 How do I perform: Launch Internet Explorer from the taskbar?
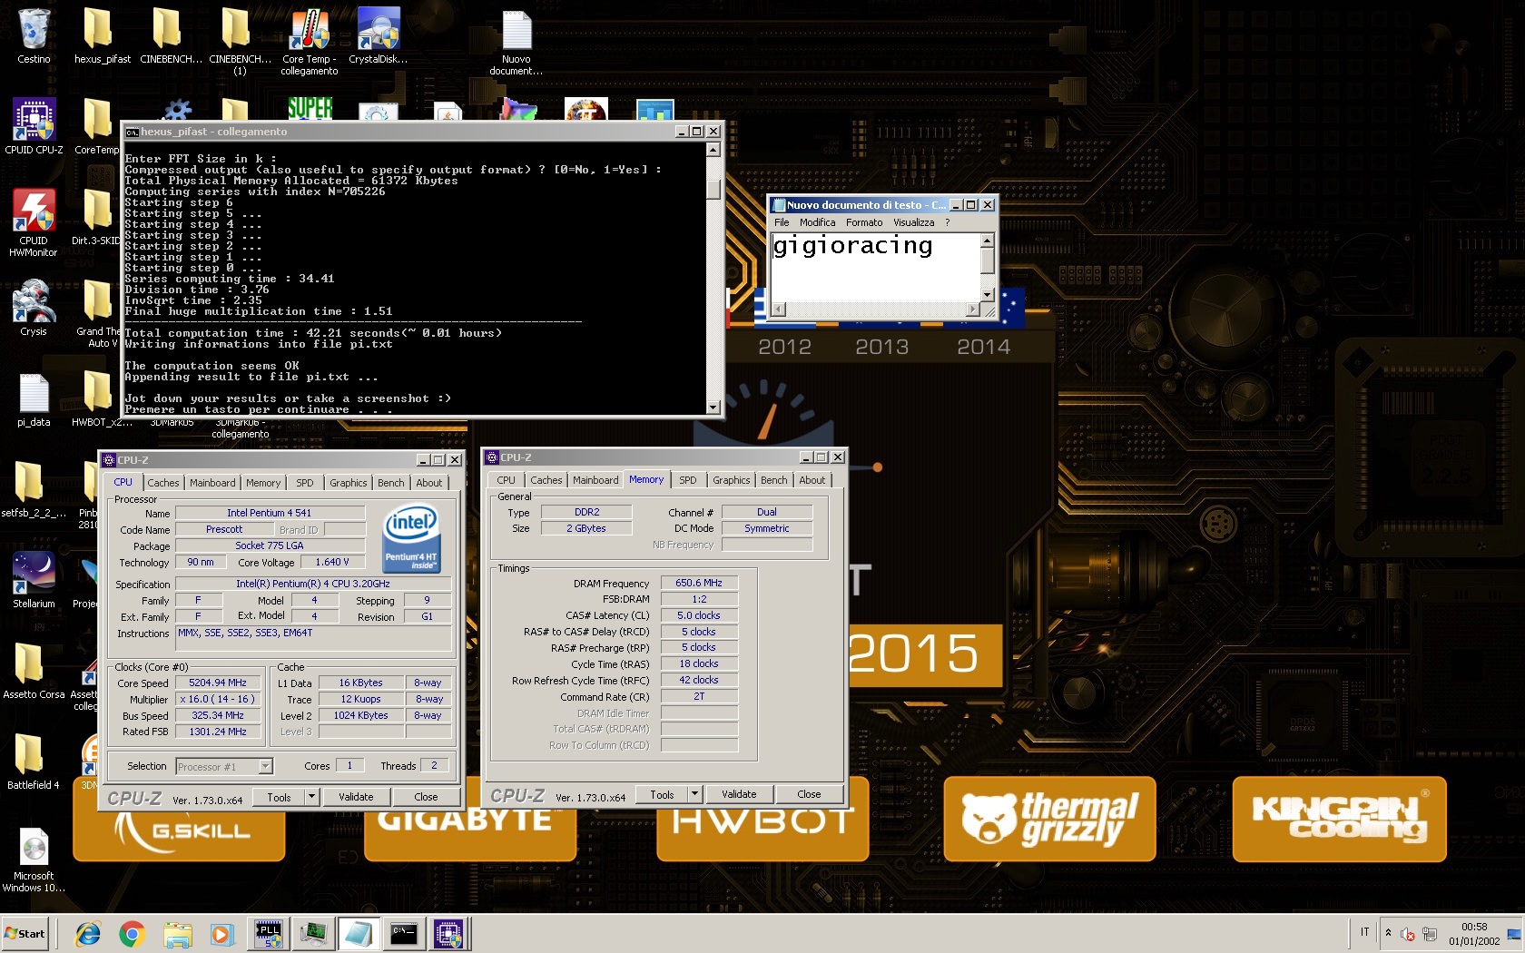tap(88, 934)
